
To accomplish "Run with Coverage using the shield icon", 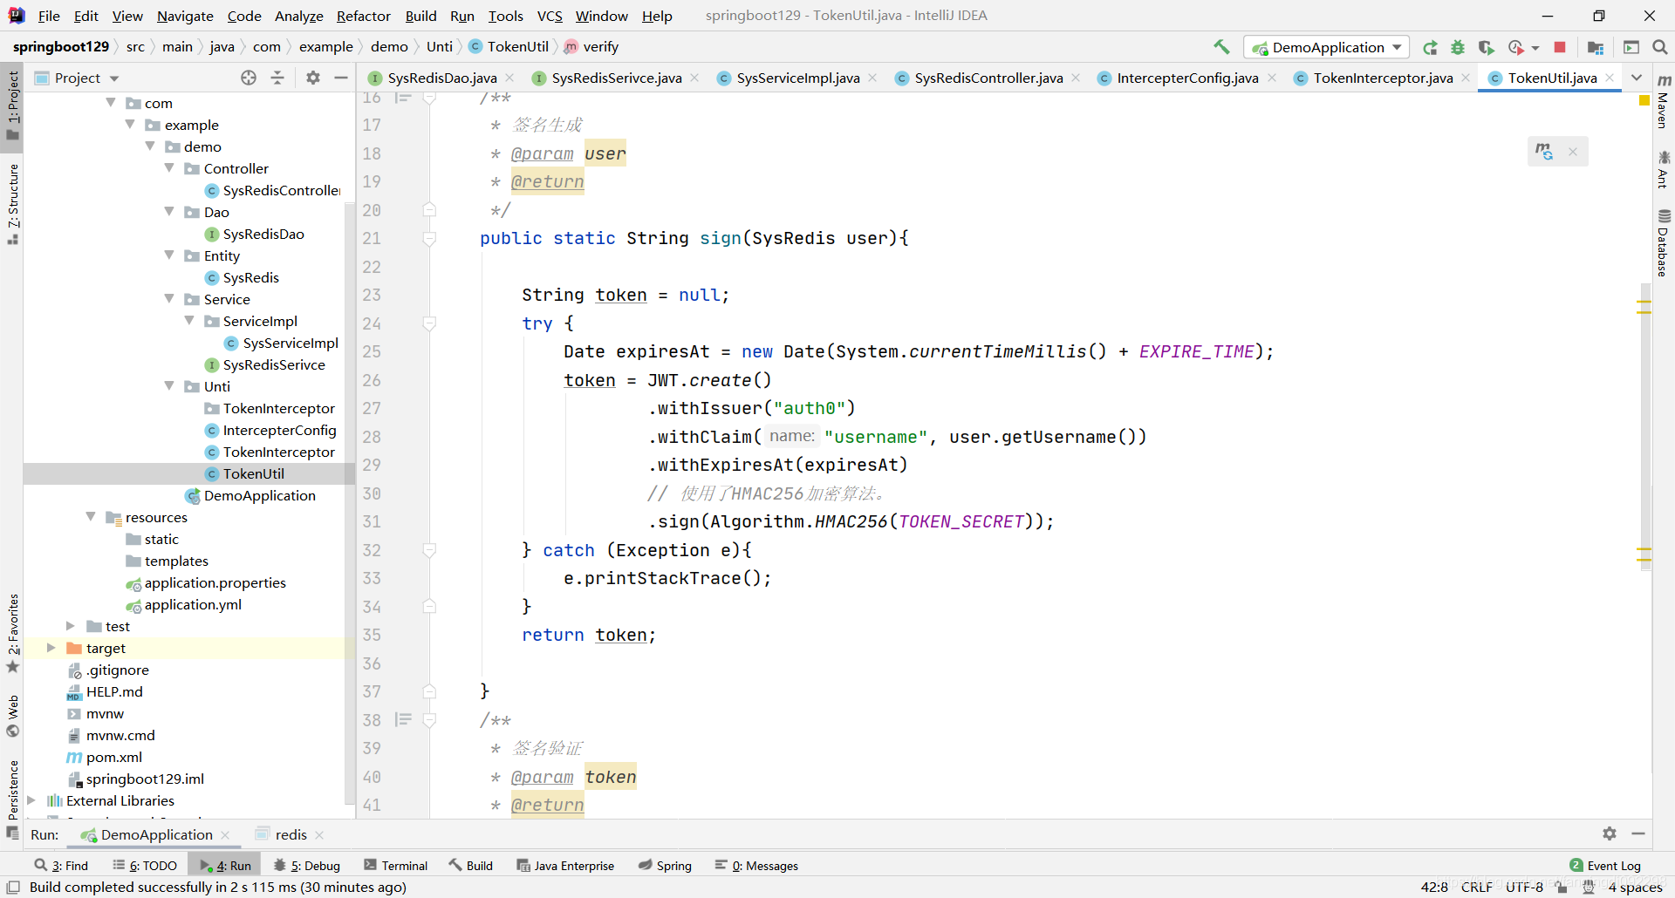I will coord(1487,47).
